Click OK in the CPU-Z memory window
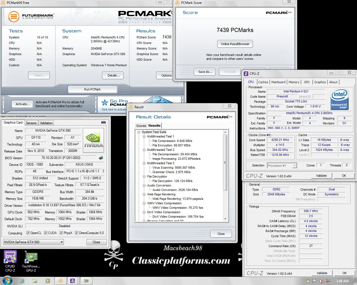Viewport: 357px width, 285px height. coord(344,273)
